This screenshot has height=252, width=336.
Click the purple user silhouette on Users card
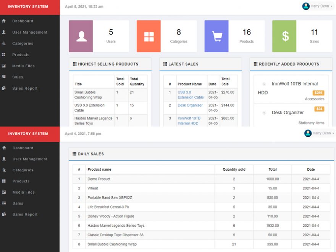81,36
